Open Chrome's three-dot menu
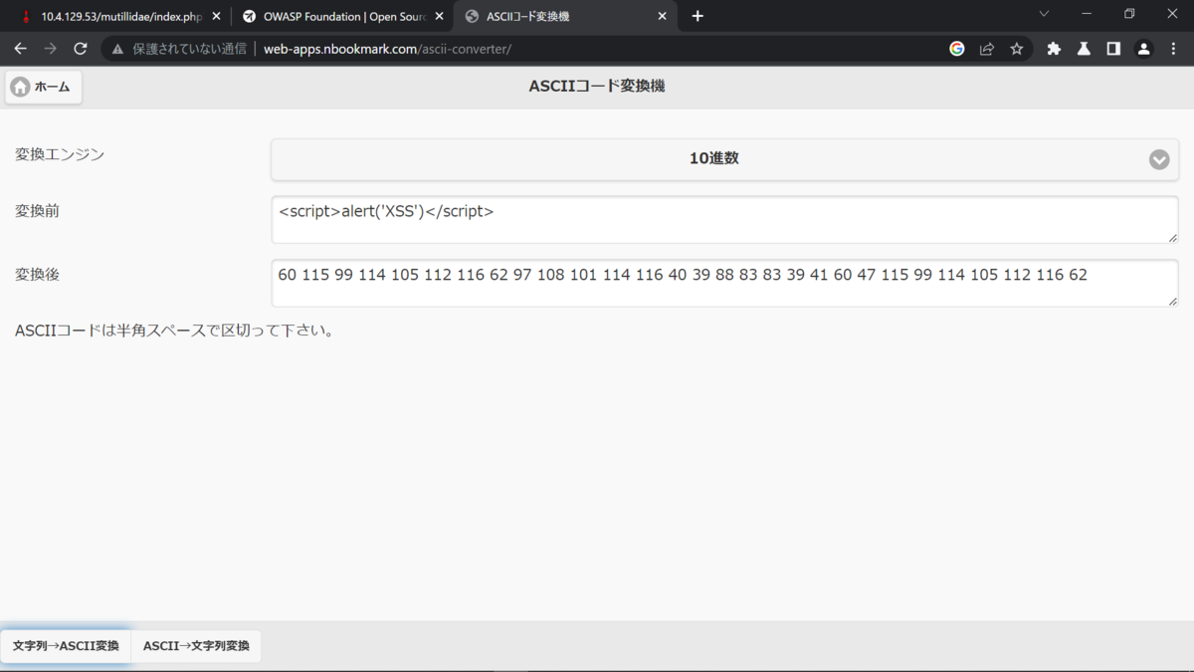Image resolution: width=1194 pixels, height=672 pixels. (x=1173, y=49)
